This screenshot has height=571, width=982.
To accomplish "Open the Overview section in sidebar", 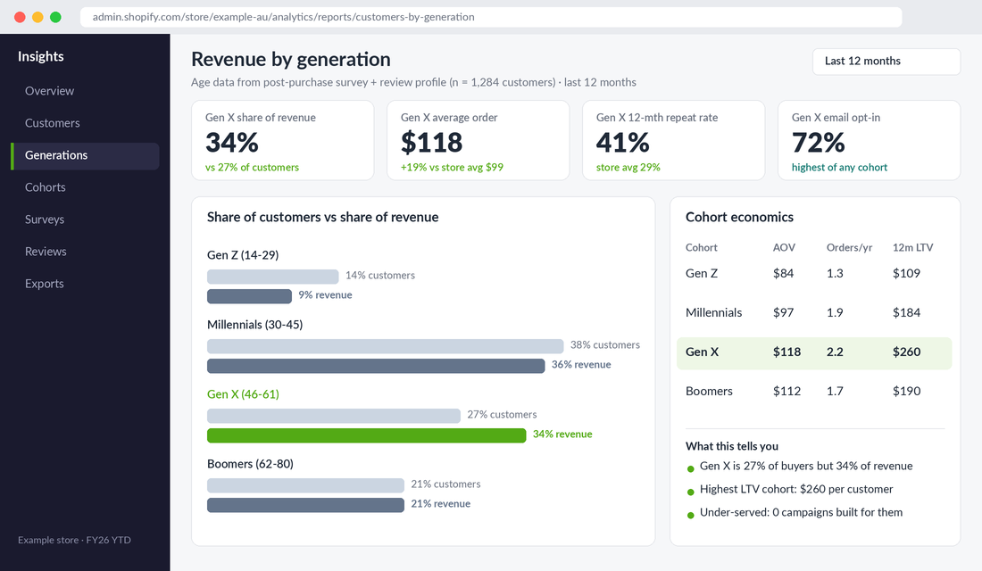I will 85,91.
